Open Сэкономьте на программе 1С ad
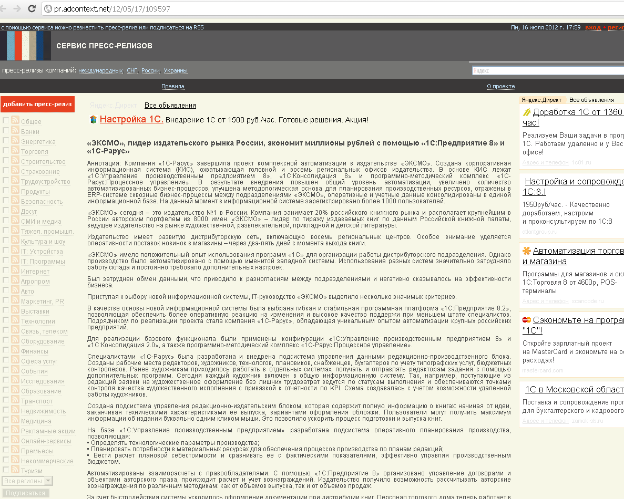This screenshot has height=499, width=624. pos(573,325)
